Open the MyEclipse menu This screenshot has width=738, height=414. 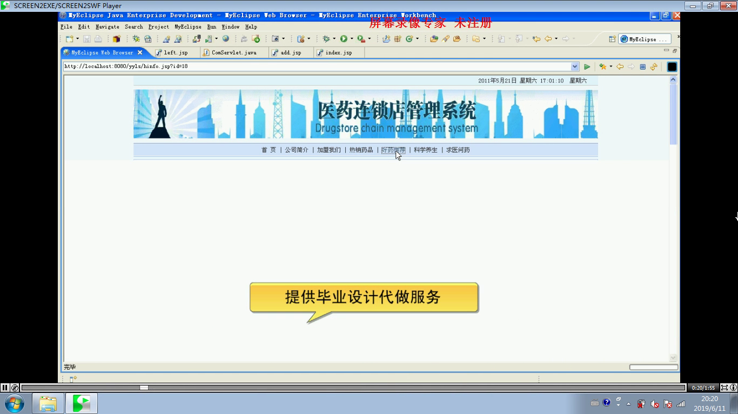tap(188, 26)
